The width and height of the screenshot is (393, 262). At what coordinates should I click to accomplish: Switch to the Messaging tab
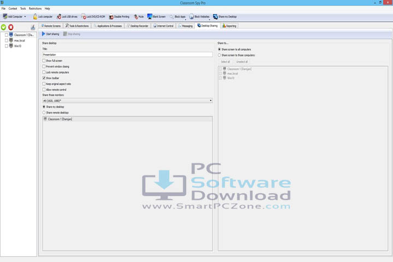186,26
